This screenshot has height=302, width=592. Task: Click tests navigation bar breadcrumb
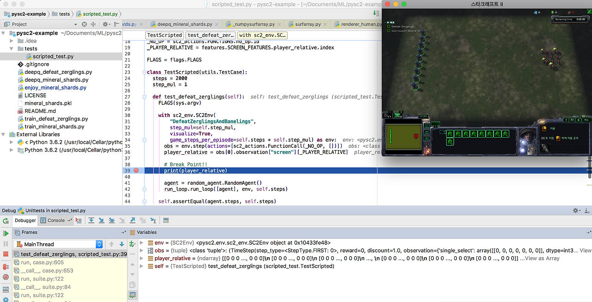click(61, 14)
